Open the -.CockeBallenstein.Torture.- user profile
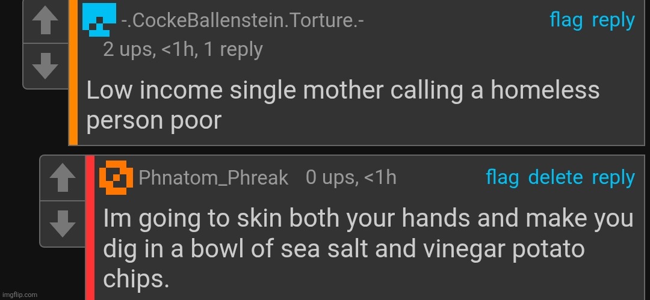Image resolution: width=650 pixels, height=300 pixels. point(243,21)
